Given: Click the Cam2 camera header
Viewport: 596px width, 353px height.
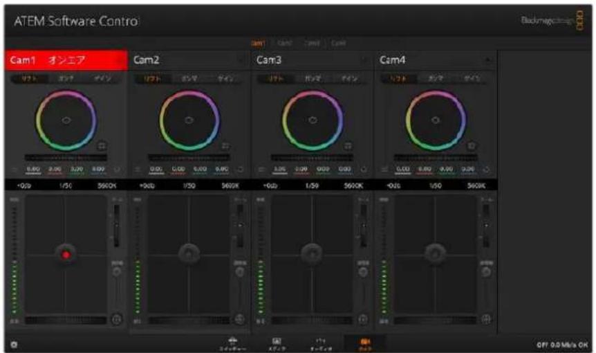Looking at the screenshot, I should pos(189,60).
